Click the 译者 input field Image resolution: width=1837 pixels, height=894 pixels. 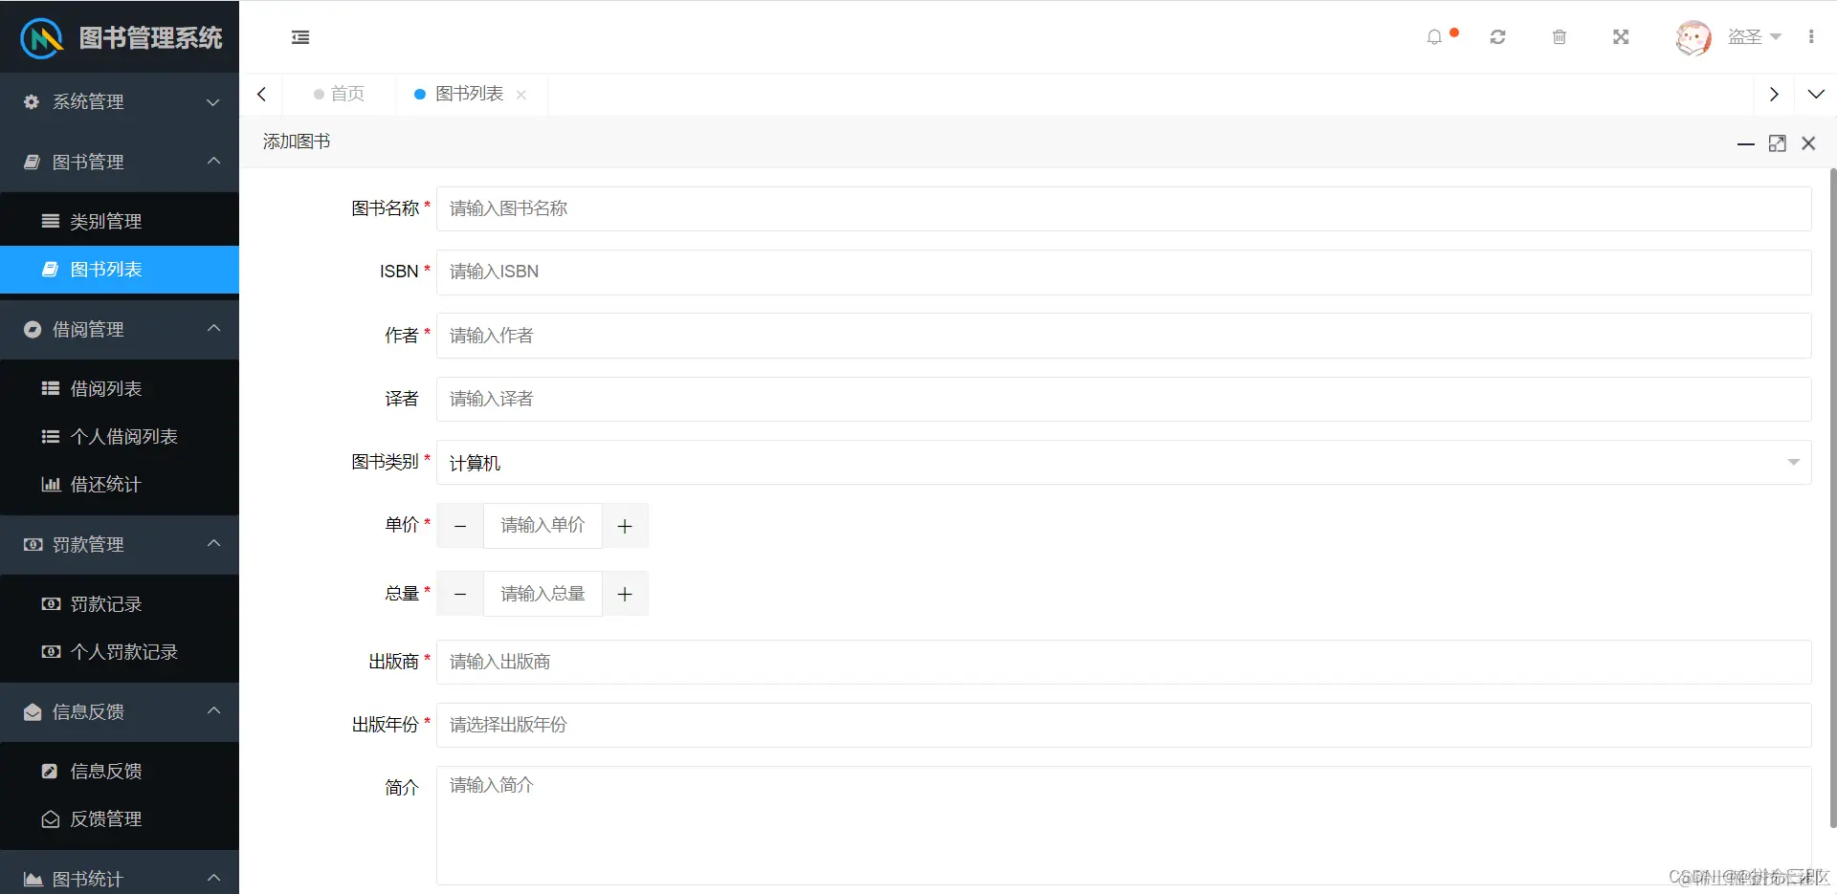tap(1123, 399)
